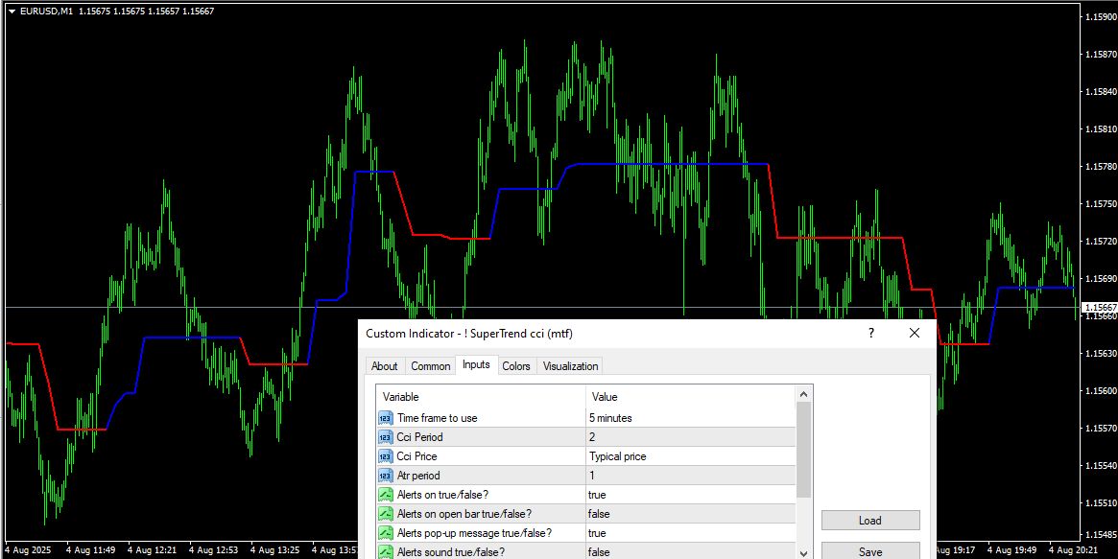Click the boolean icon beside Alerts sound true/false?
1118x559 pixels.
coord(386,552)
